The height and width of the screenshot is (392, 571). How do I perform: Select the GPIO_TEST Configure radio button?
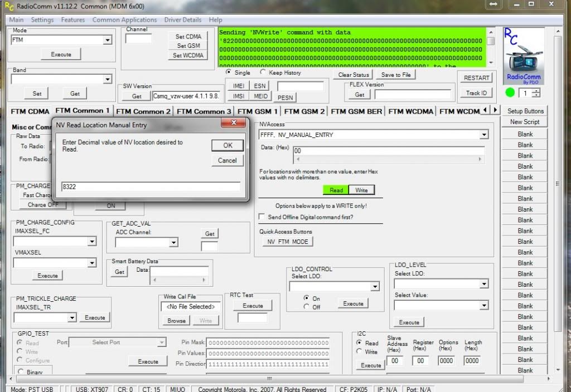20,360
